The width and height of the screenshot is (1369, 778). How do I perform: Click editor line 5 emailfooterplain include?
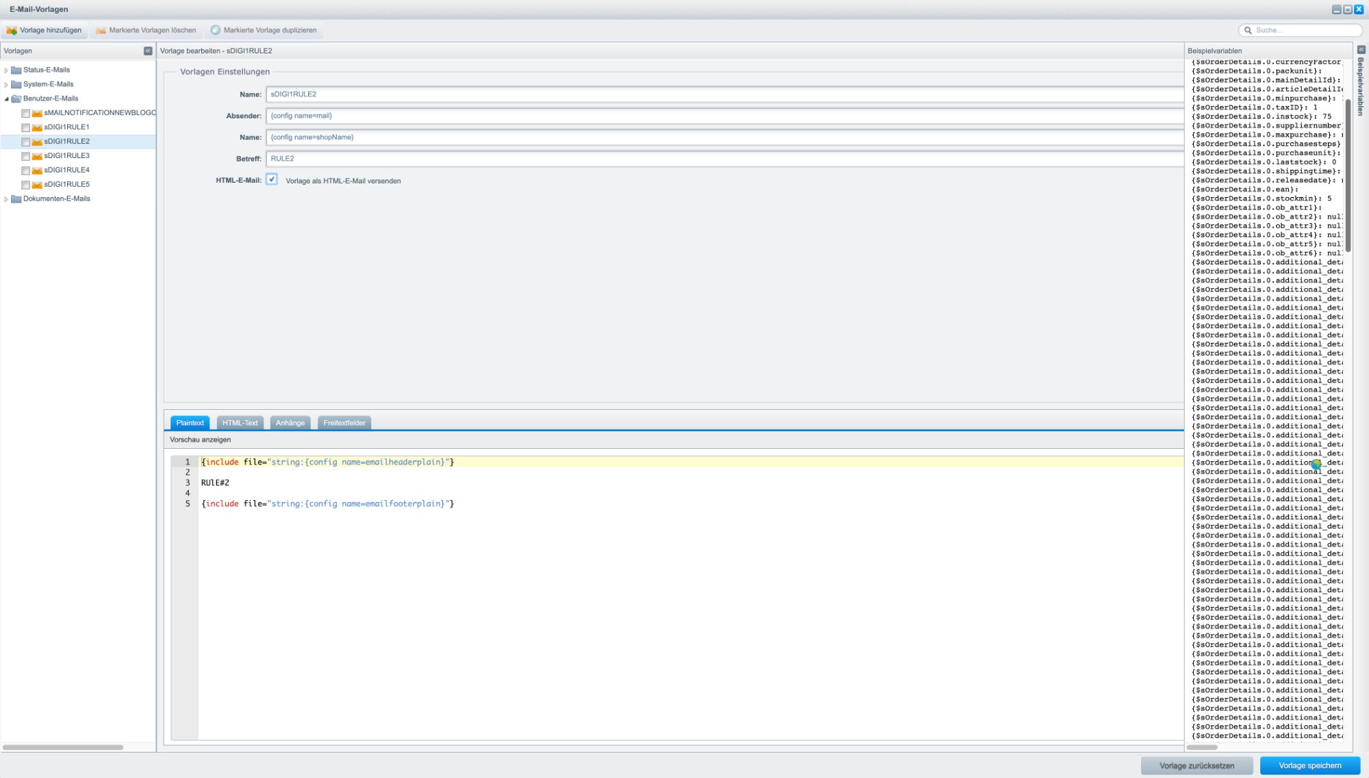pyautogui.click(x=328, y=504)
